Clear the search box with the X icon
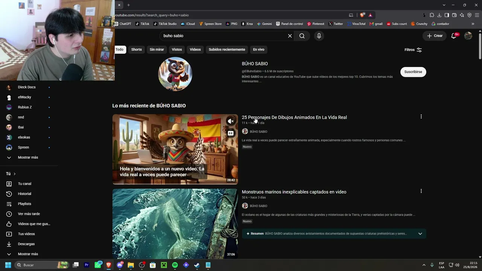482x271 pixels. [290, 36]
